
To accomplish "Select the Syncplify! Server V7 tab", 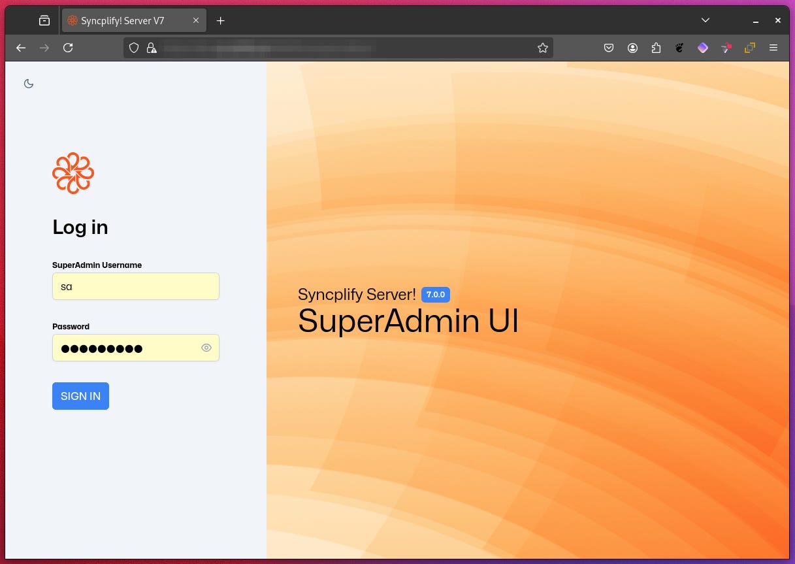I will [x=134, y=21].
